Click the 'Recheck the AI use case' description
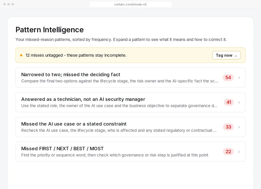Screen dimensions: 261x189 (119, 130)
